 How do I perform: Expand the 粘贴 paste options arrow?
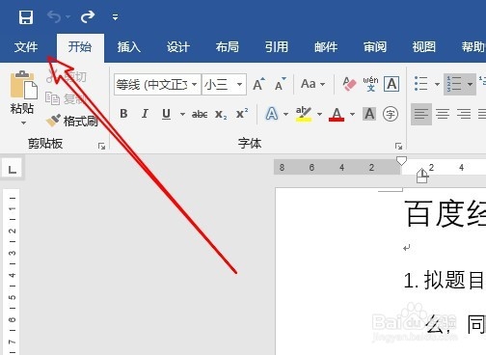pyautogui.click(x=23, y=123)
